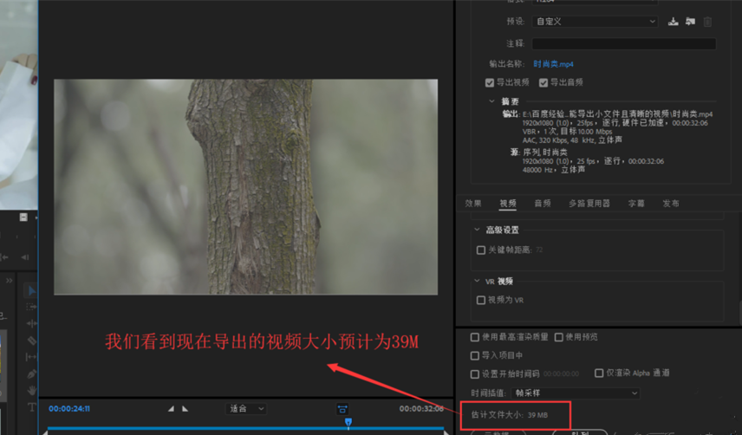Click the 队列 queue button

pyautogui.click(x=580, y=432)
